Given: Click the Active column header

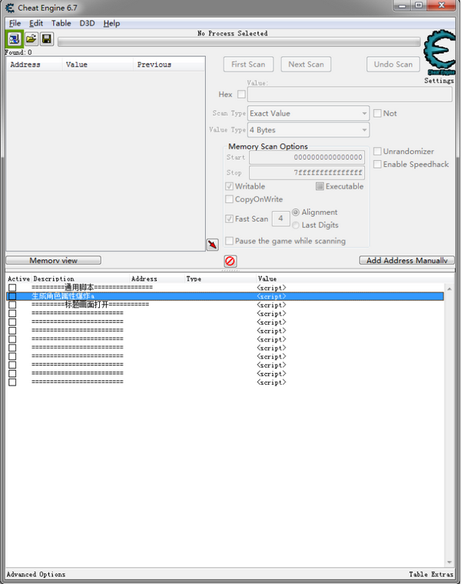Looking at the screenshot, I should pos(18,279).
